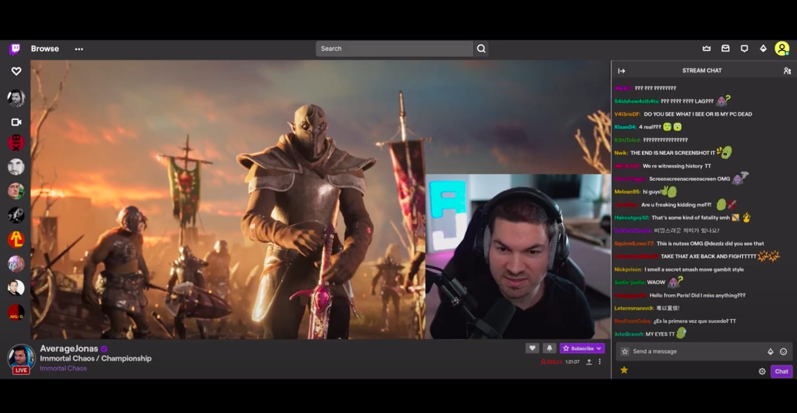Click the 1:21:07 stream uptime
Image resolution: width=797 pixels, height=413 pixels.
pos(572,362)
